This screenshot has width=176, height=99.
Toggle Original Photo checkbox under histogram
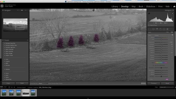(x=149, y=25)
